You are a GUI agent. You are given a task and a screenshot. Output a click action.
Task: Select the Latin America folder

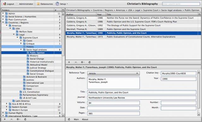[x=22, y=101]
